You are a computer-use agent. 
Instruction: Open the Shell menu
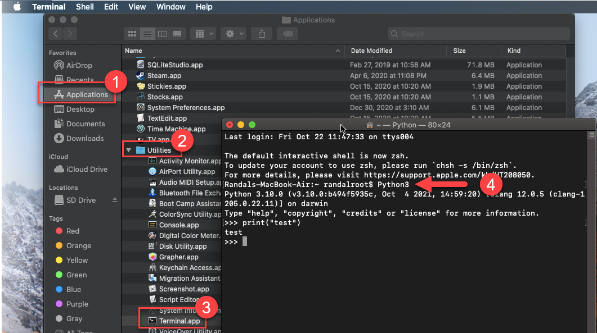[84, 7]
